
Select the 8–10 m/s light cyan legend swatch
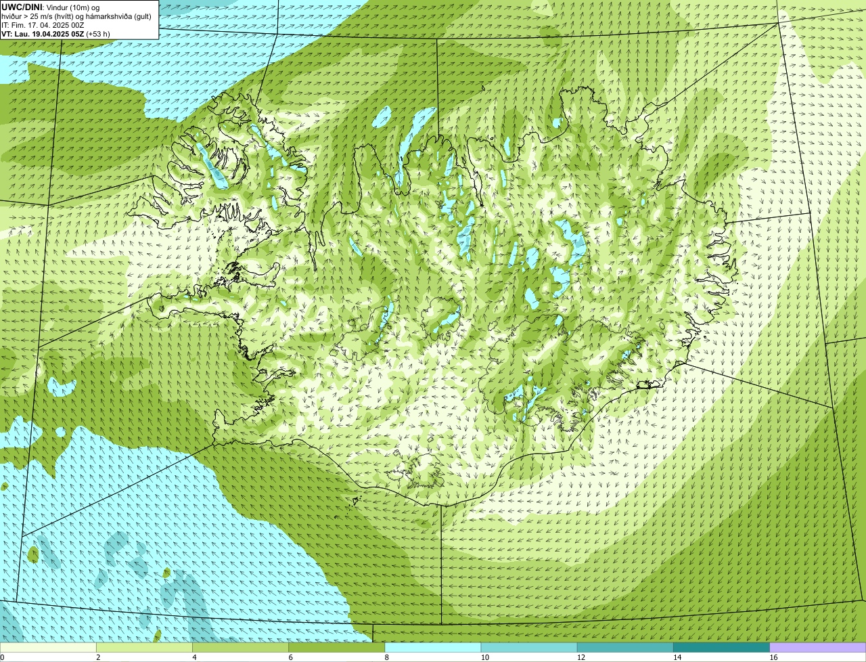click(433, 647)
